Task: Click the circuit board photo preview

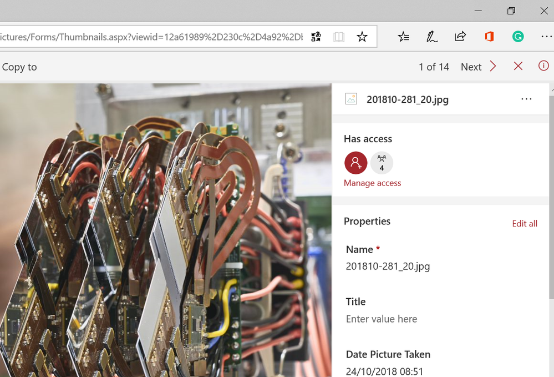Action: (166, 230)
